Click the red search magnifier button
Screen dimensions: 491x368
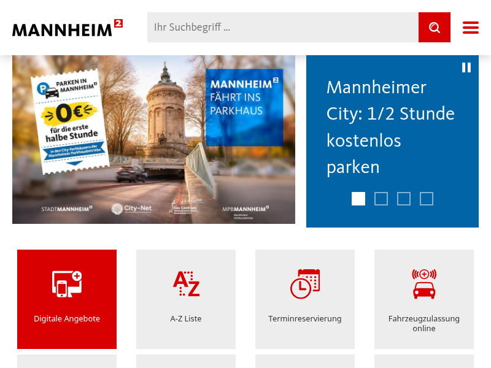[x=435, y=27]
